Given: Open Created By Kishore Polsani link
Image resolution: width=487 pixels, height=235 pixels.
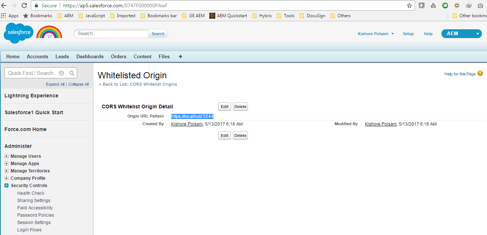Looking at the screenshot, I should (x=187, y=124).
